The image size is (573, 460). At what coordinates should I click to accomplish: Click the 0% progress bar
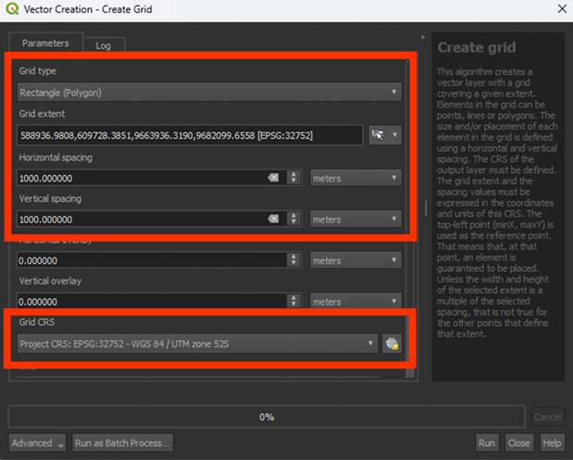pyautogui.click(x=267, y=416)
